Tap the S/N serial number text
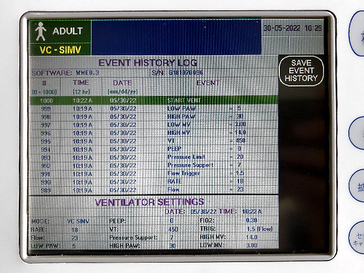Image resolution: width=364 pixels, height=273 pixels. tap(177, 73)
